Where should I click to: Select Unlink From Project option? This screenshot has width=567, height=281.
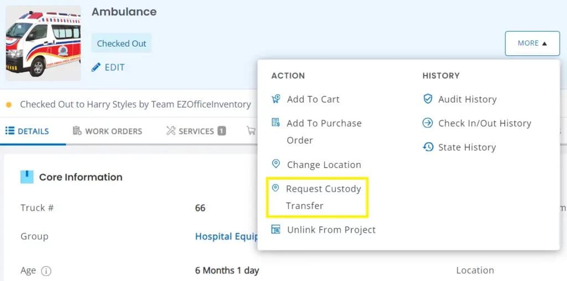[331, 229]
